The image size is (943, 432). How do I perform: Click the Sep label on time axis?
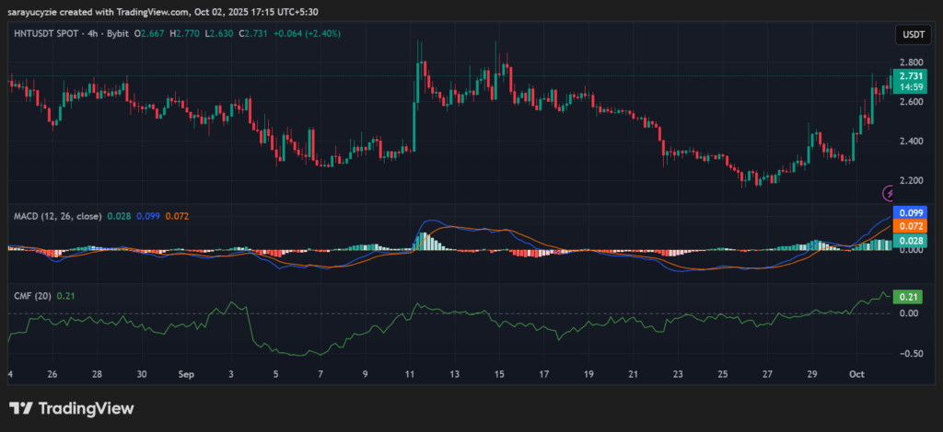click(185, 375)
